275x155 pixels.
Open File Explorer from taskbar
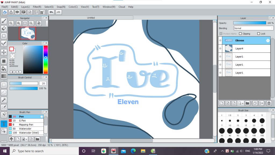point(143,151)
